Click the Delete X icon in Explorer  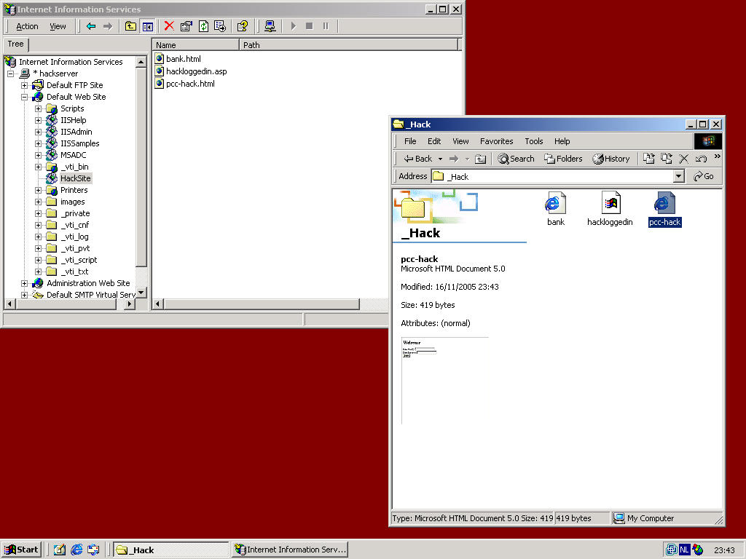[x=683, y=159]
